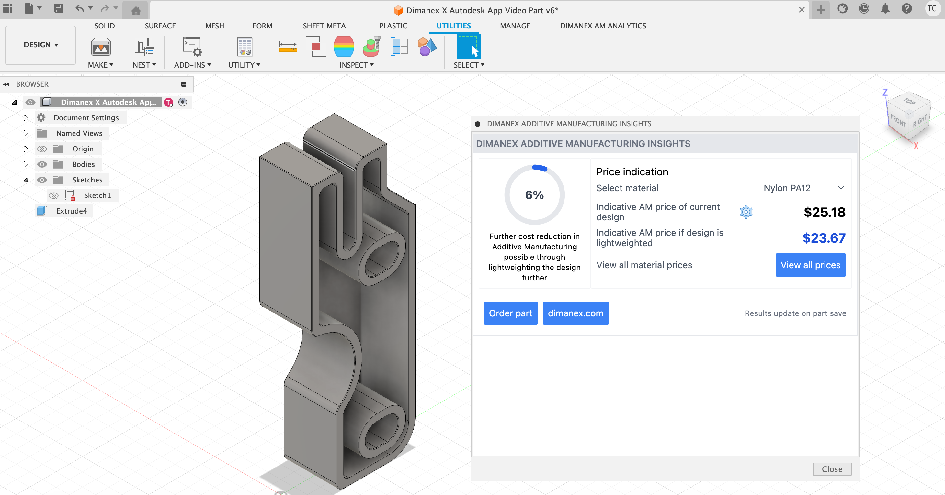Click the 6% cost reduction progress ring
This screenshot has width=945, height=495.
534,194
